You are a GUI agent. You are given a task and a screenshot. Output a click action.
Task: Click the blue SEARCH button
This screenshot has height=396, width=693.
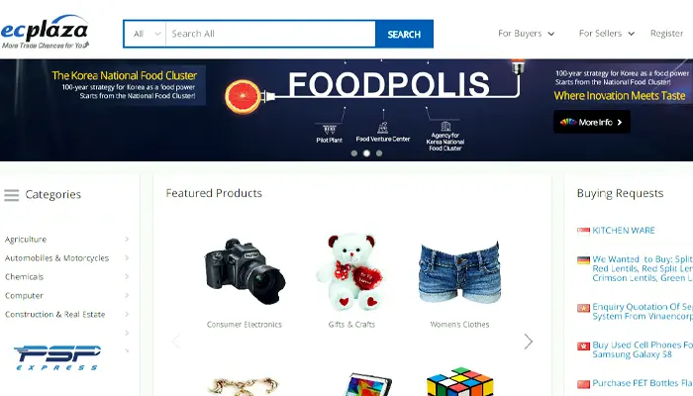(404, 34)
